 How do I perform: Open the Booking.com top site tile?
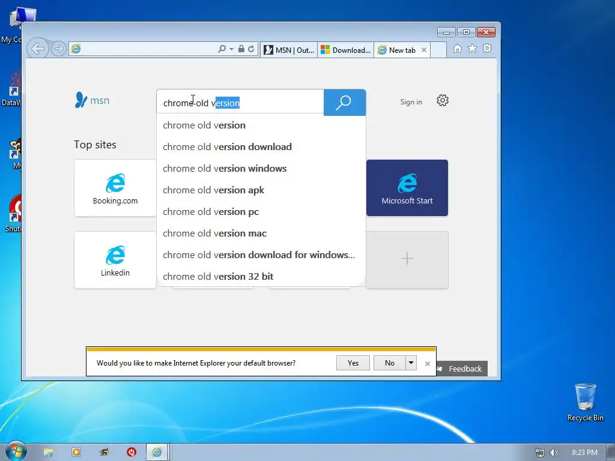tap(115, 188)
